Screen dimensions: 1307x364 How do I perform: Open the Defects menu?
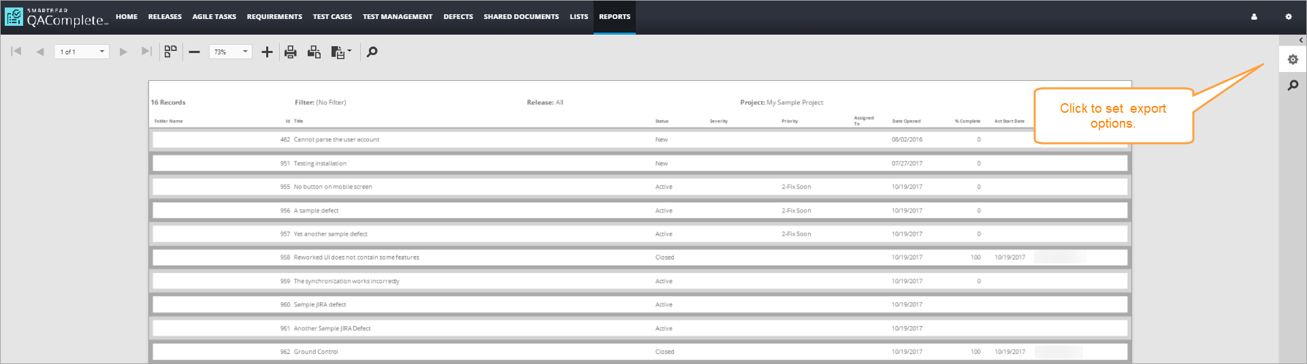tap(458, 17)
